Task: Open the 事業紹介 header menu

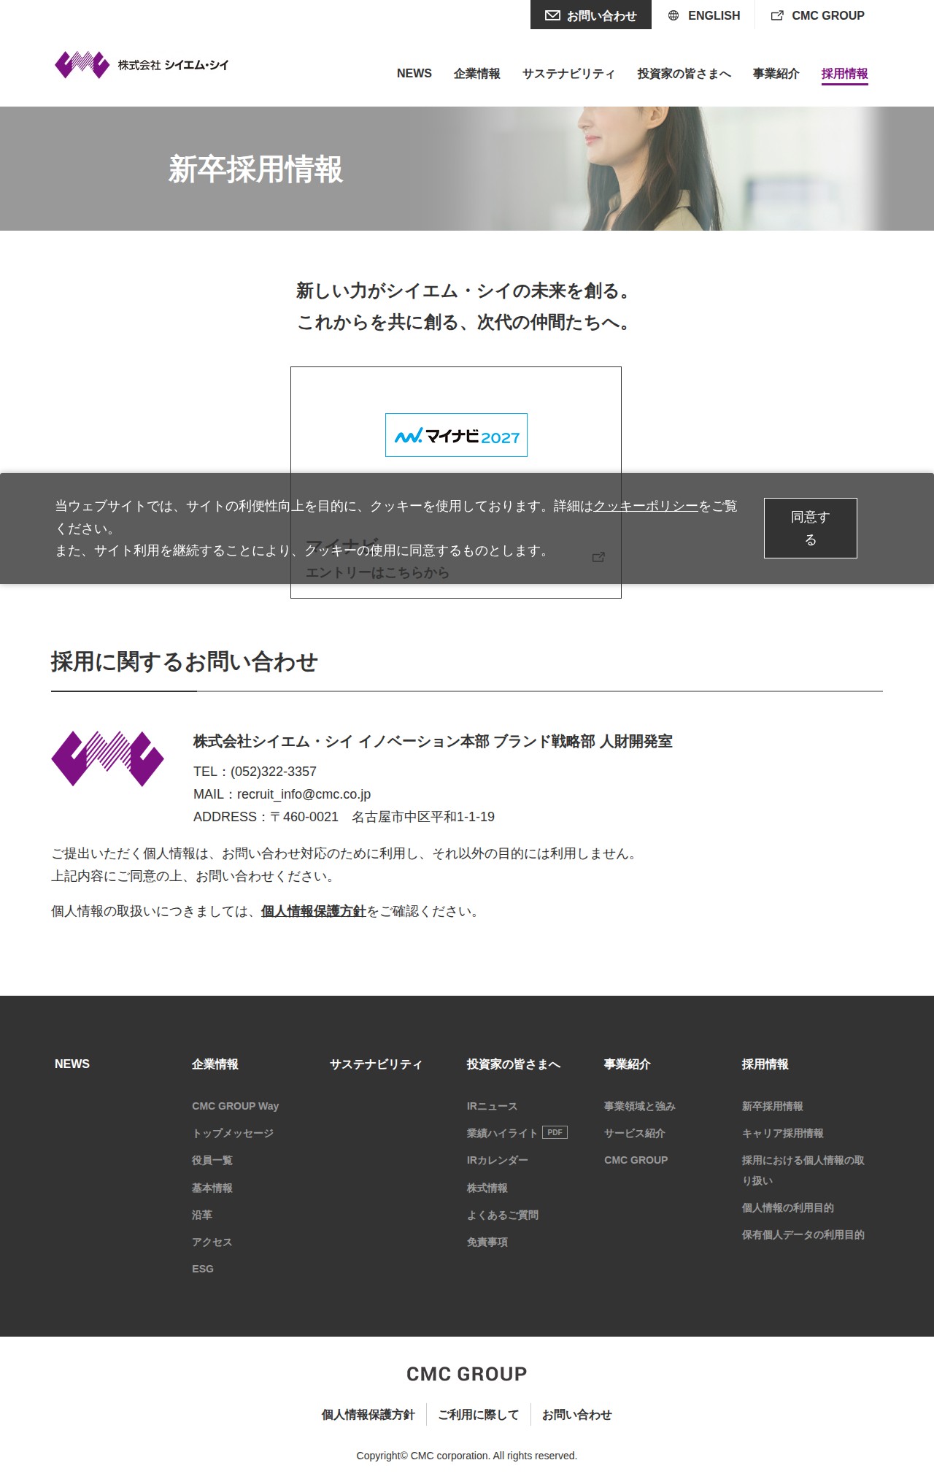Action: click(x=776, y=73)
